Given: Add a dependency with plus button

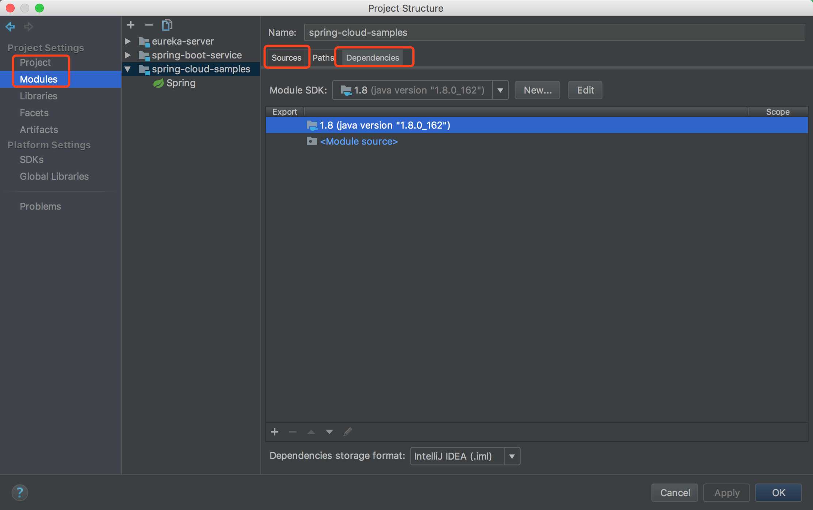Looking at the screenshot, I should point(275,432).
